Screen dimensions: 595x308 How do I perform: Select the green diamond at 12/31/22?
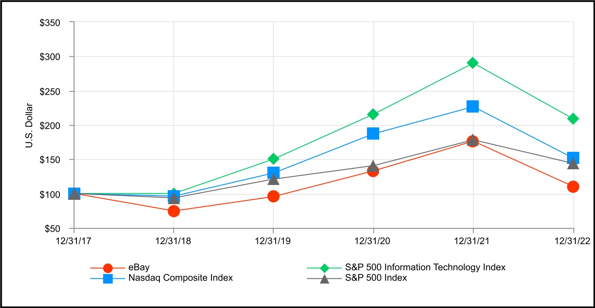573,119
